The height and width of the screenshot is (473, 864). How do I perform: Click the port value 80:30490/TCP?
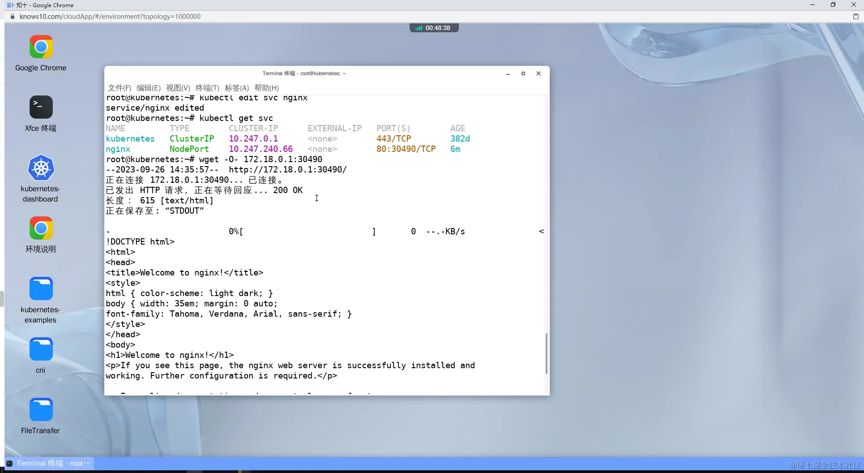tap(406, 149)
